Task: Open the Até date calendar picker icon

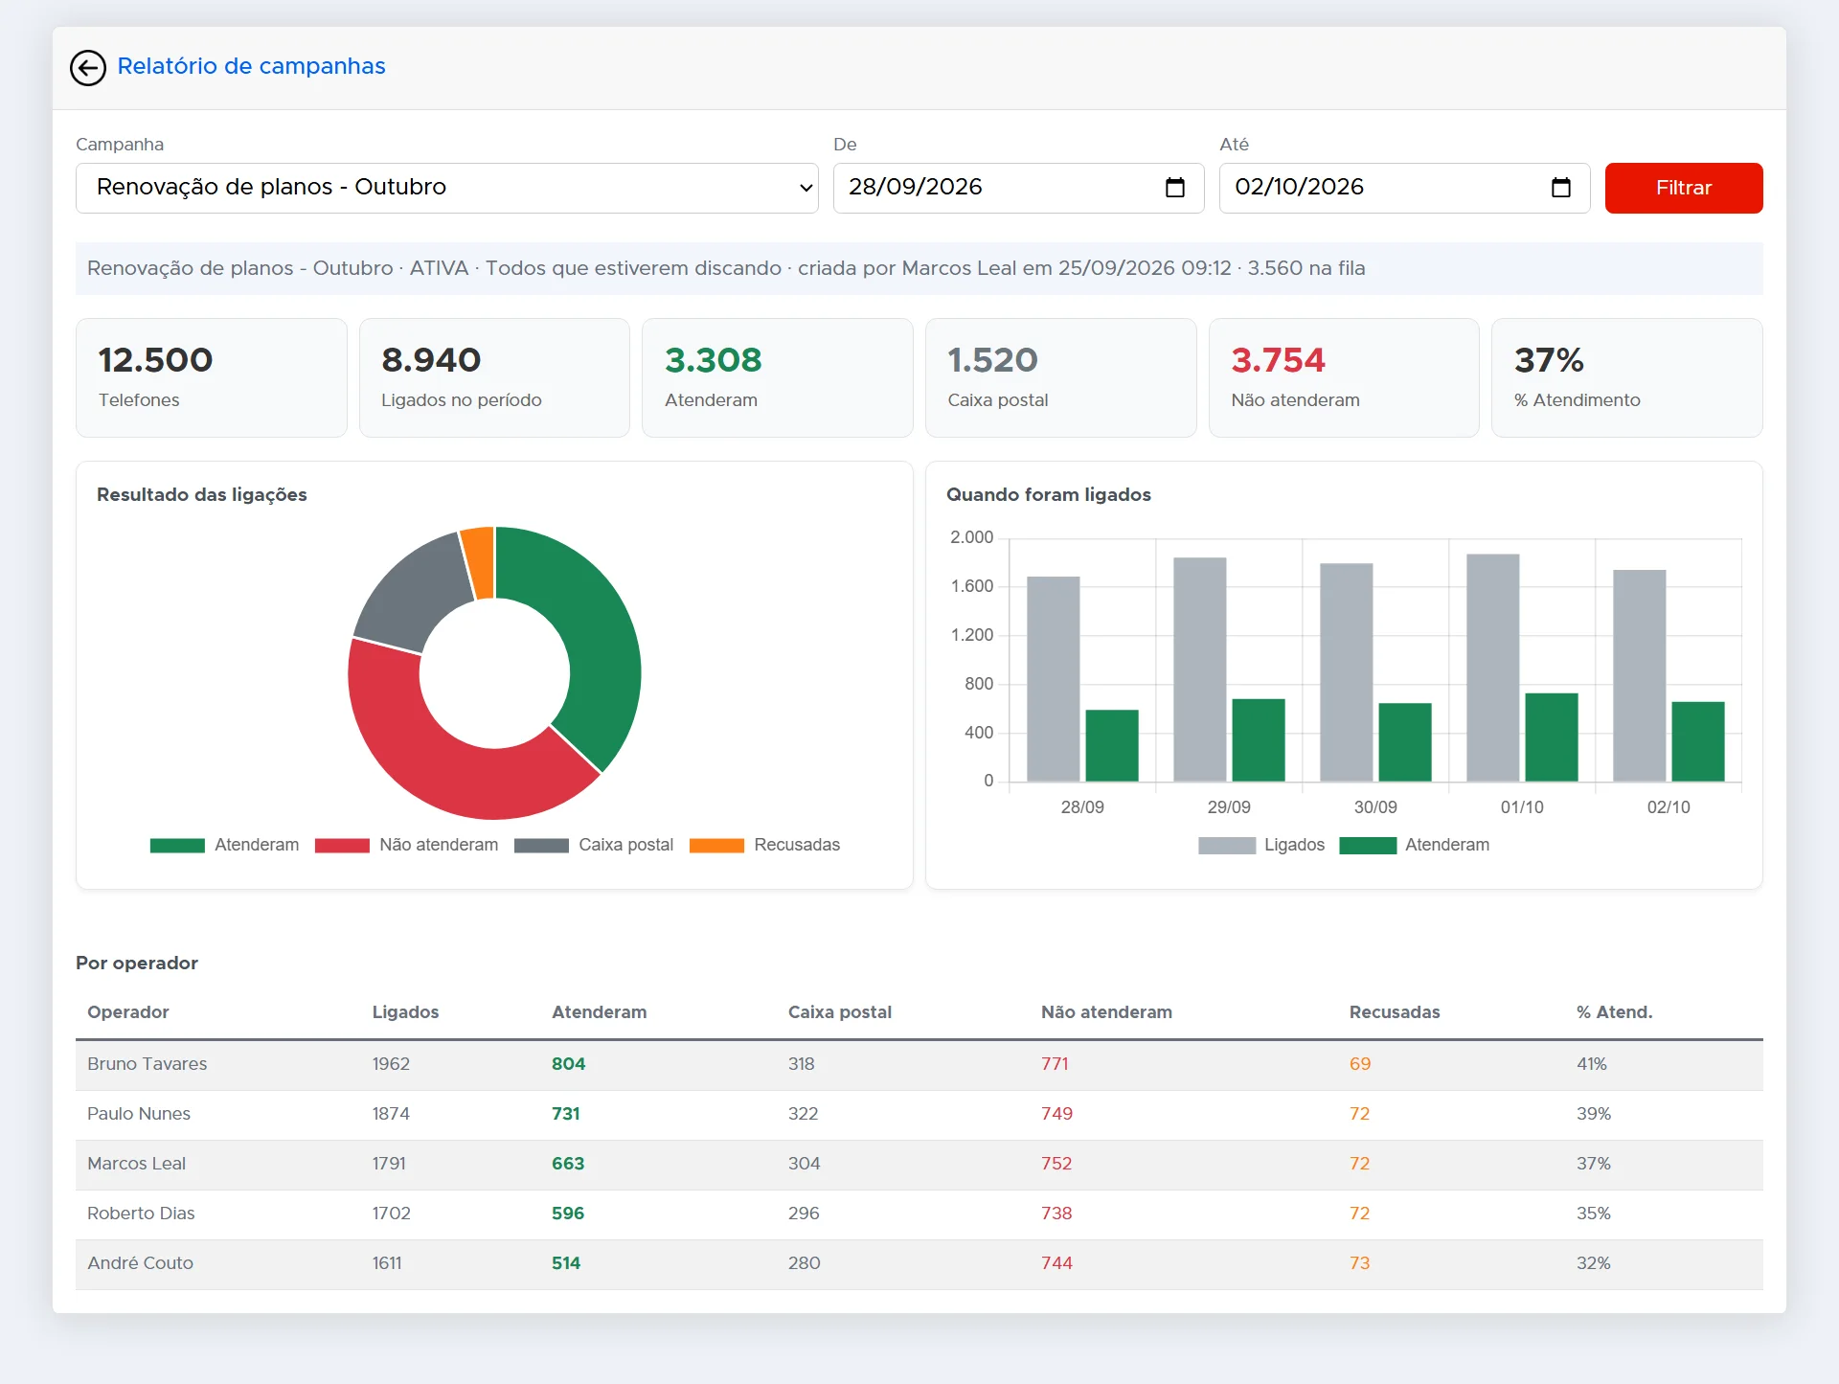Action: [x=1560, y=188]
